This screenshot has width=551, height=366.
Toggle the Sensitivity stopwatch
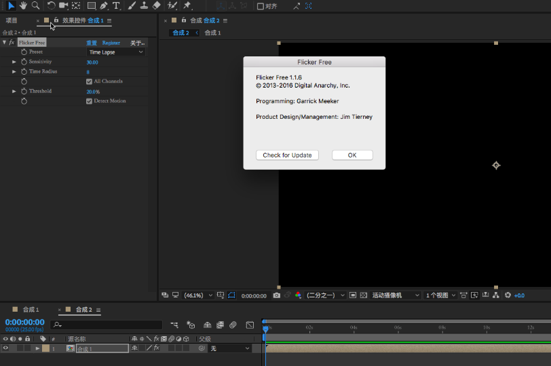(x=24, y=62)
